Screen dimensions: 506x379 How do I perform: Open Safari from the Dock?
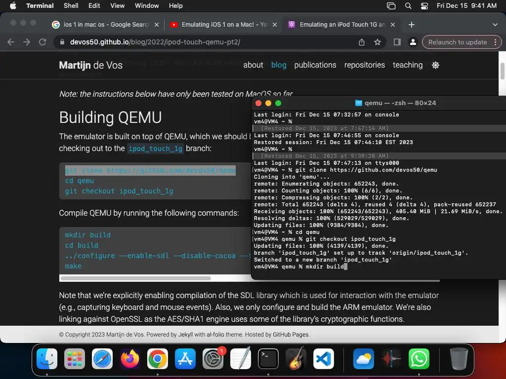(x=102, y=359)
